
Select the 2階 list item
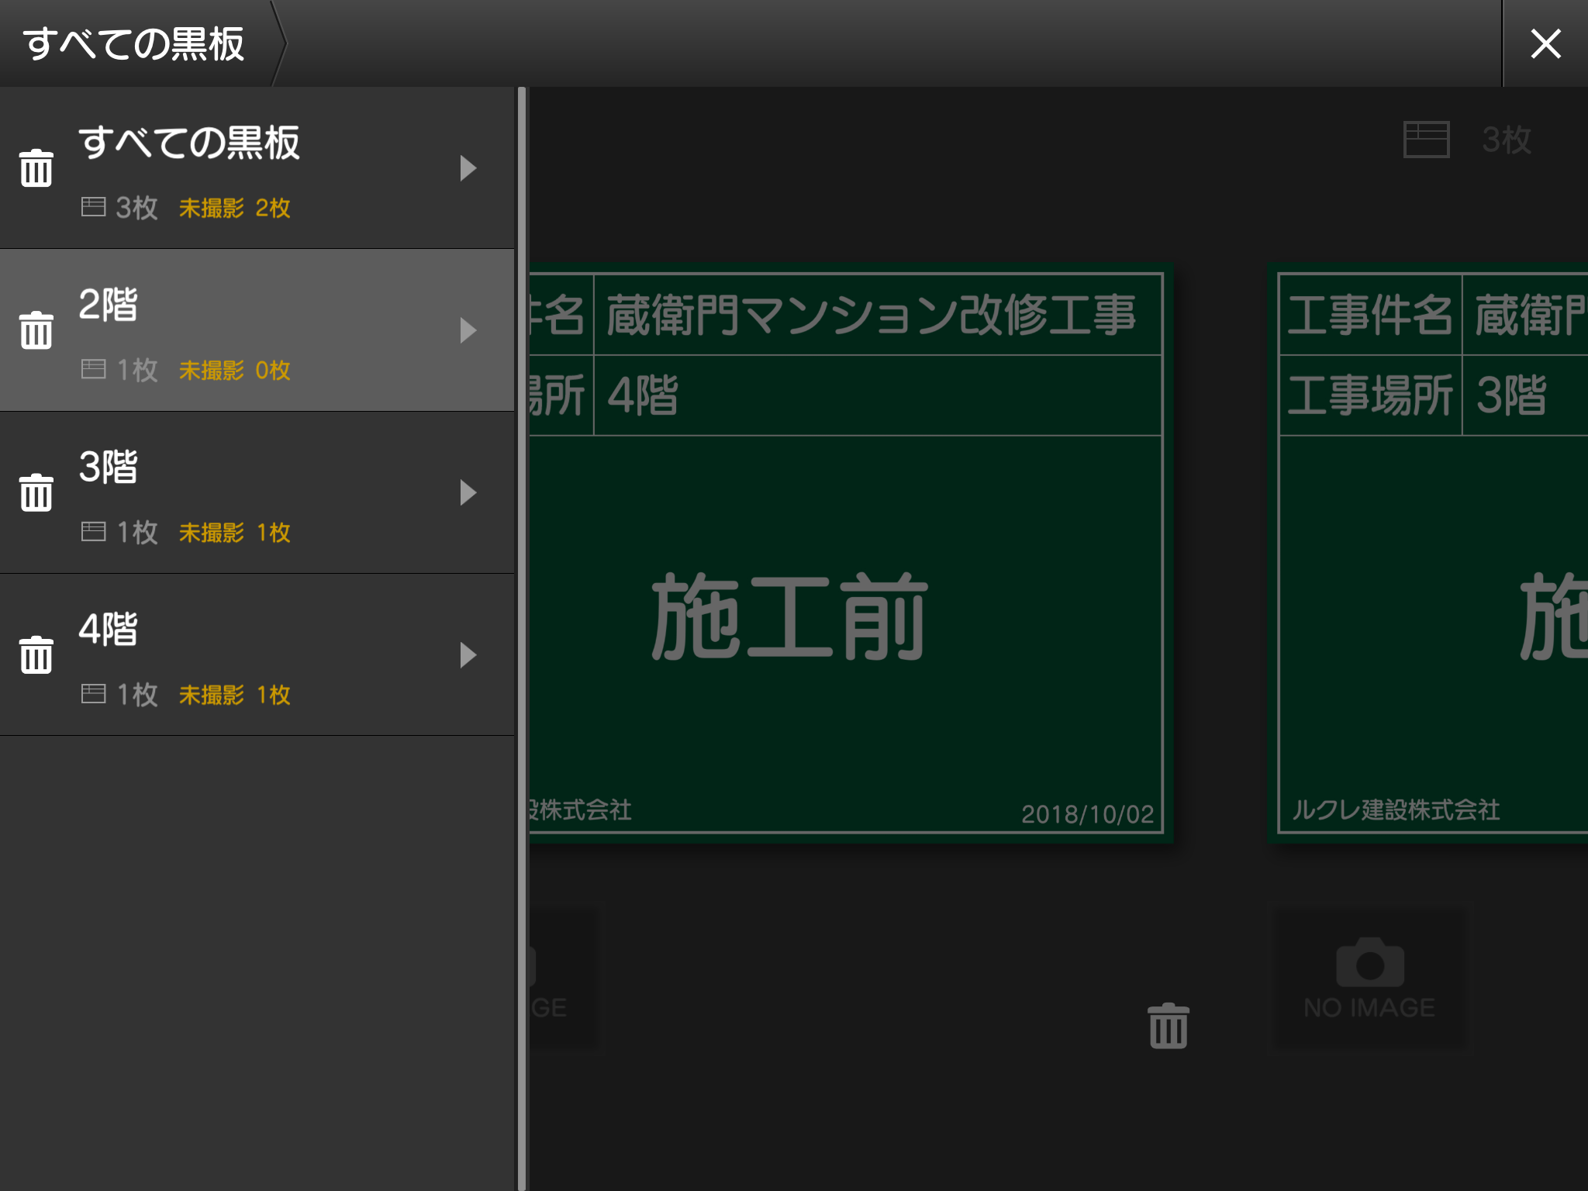[x=256, y=330]
